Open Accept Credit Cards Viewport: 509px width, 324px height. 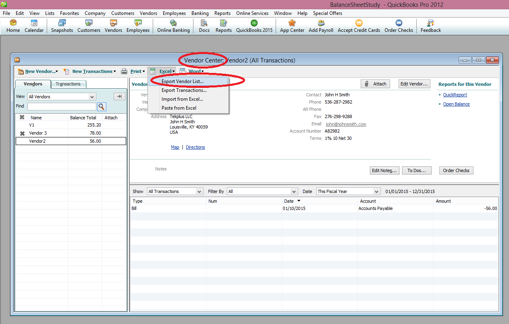pos(358,26)
